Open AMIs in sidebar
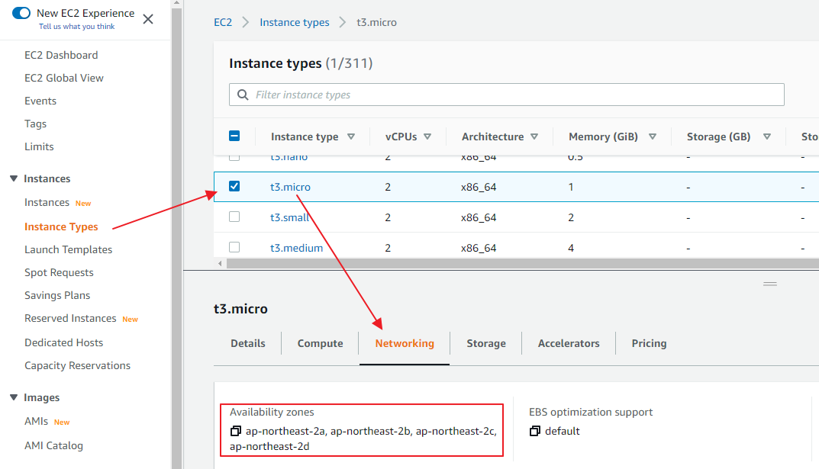Viewport: 819px width, 469px height. click(36, 421)
